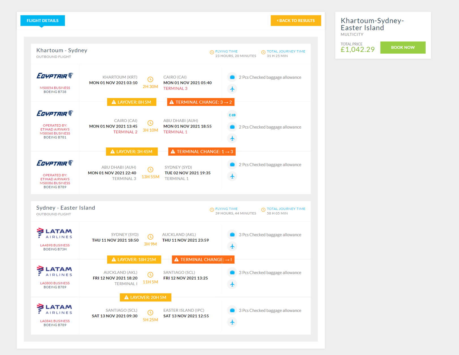Click airplane icon for Khartoum to Cairo flight
The height and width of the screenshot is (355, 459).
(232, 89)
